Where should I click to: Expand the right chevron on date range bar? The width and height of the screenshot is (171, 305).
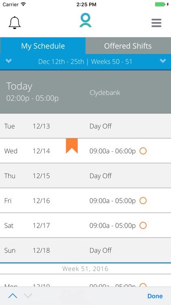[163, 61]
